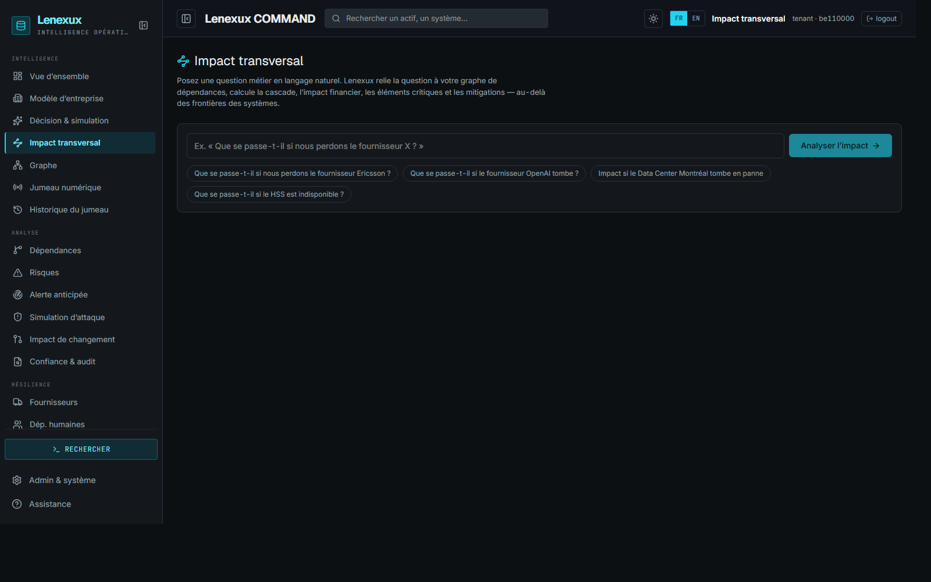Click the Impact transversal header title at top right

(748, 19)
